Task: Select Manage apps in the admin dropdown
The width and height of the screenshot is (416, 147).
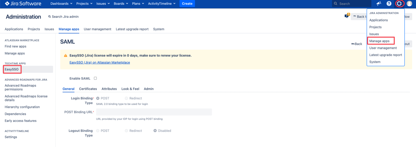Action: click(379, 41)
